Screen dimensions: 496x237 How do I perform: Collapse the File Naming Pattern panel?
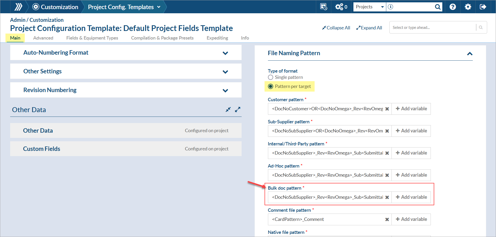[x=470, y=54]
